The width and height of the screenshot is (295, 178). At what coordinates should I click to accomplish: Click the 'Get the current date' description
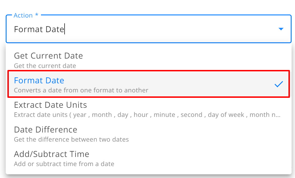pyautogui.click(x=45, y=66)
